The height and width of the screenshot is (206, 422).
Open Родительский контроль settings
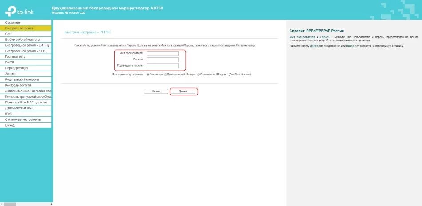(x=26, y=79)
